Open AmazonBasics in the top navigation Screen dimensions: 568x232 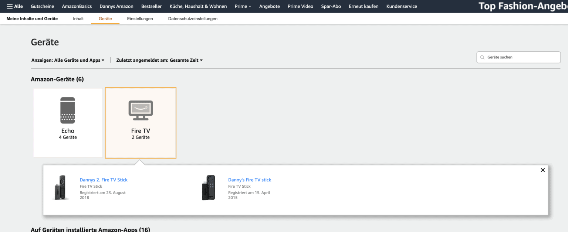(x=77, y=6)
